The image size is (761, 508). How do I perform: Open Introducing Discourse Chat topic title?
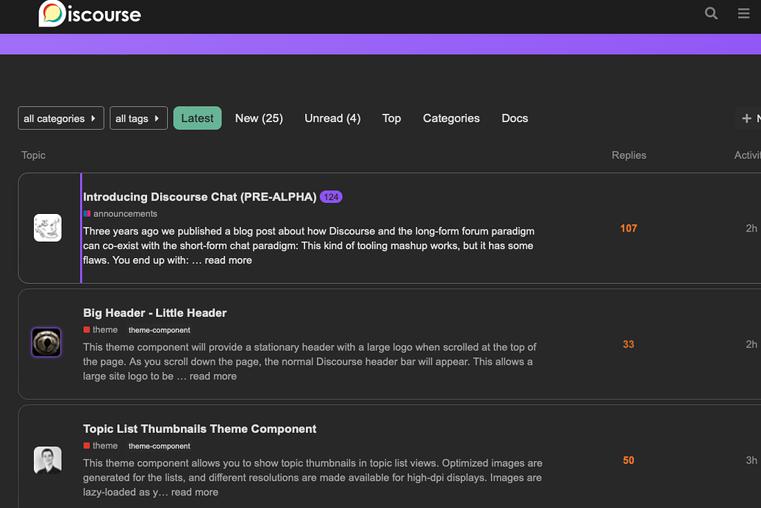[x=199, y=197]
